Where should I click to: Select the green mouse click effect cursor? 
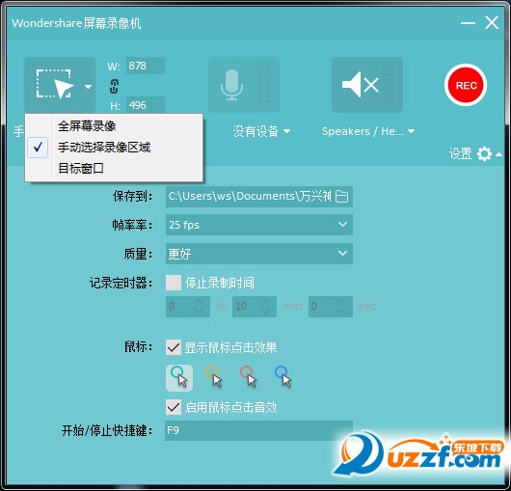[179, 377]
